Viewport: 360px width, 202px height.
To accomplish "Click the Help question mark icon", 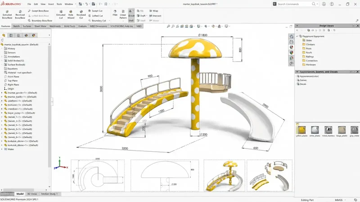I will tap(332, 4).
